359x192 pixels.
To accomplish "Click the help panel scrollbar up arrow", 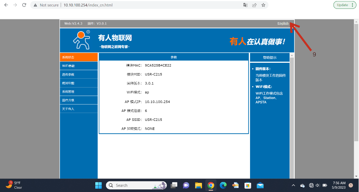I will pyautogui.click(x=292, y=55).
